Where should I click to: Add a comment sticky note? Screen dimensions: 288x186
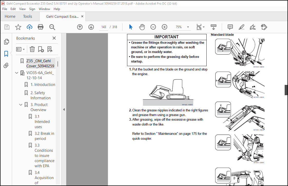230,27
